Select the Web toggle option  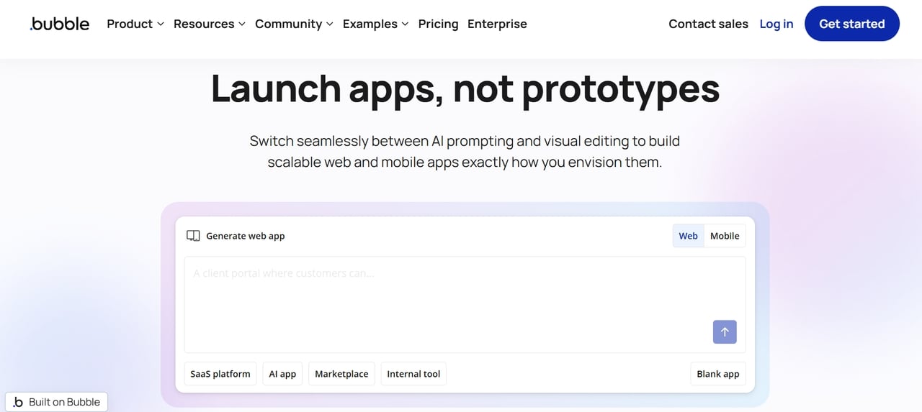tap(689, 236)
